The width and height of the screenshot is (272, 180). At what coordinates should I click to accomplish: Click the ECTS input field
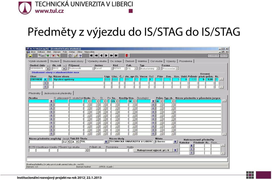32,150
